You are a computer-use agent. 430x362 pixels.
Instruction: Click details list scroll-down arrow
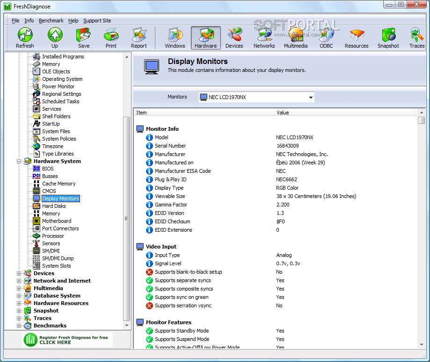422,345
